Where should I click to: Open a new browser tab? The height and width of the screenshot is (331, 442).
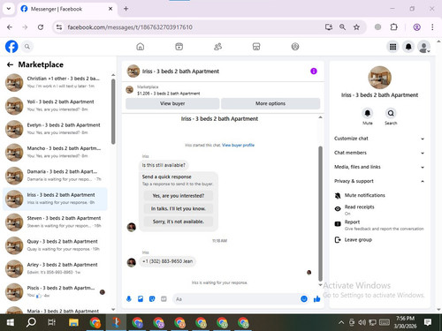click(x=126, y=9)
